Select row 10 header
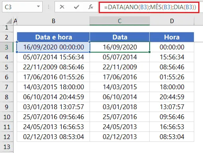The image size is (203, 153). tap(6, 117)
